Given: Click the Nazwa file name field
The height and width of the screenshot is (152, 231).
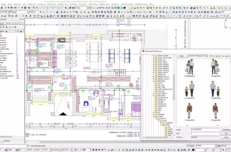Looking at the screenshot, I should coord(205,130).
